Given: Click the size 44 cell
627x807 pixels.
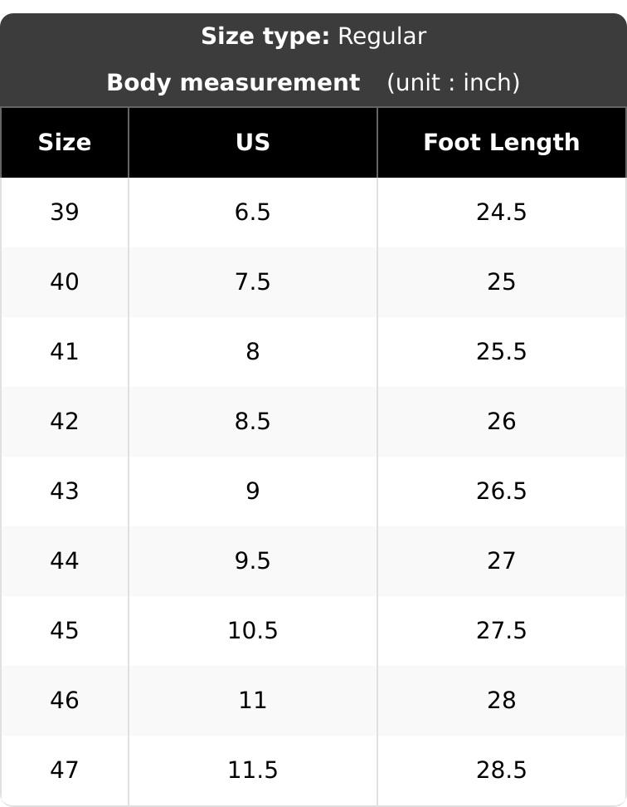Looking at the screenshot, I should pyautogui.click(x=65, y=561).
